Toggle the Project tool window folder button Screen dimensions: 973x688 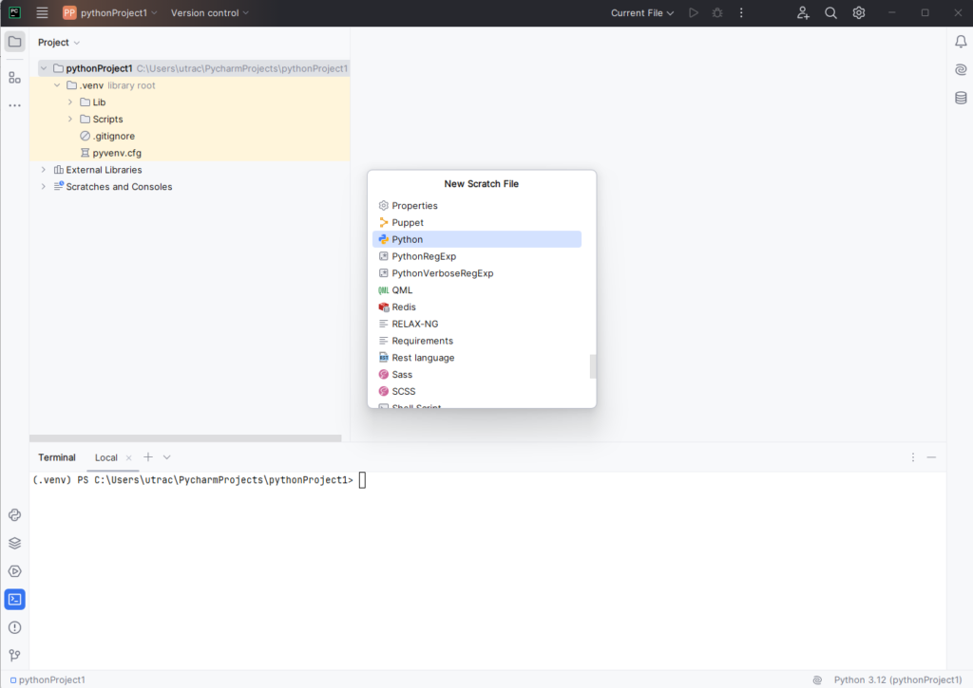pyautogui.click(x=14, y=42)
